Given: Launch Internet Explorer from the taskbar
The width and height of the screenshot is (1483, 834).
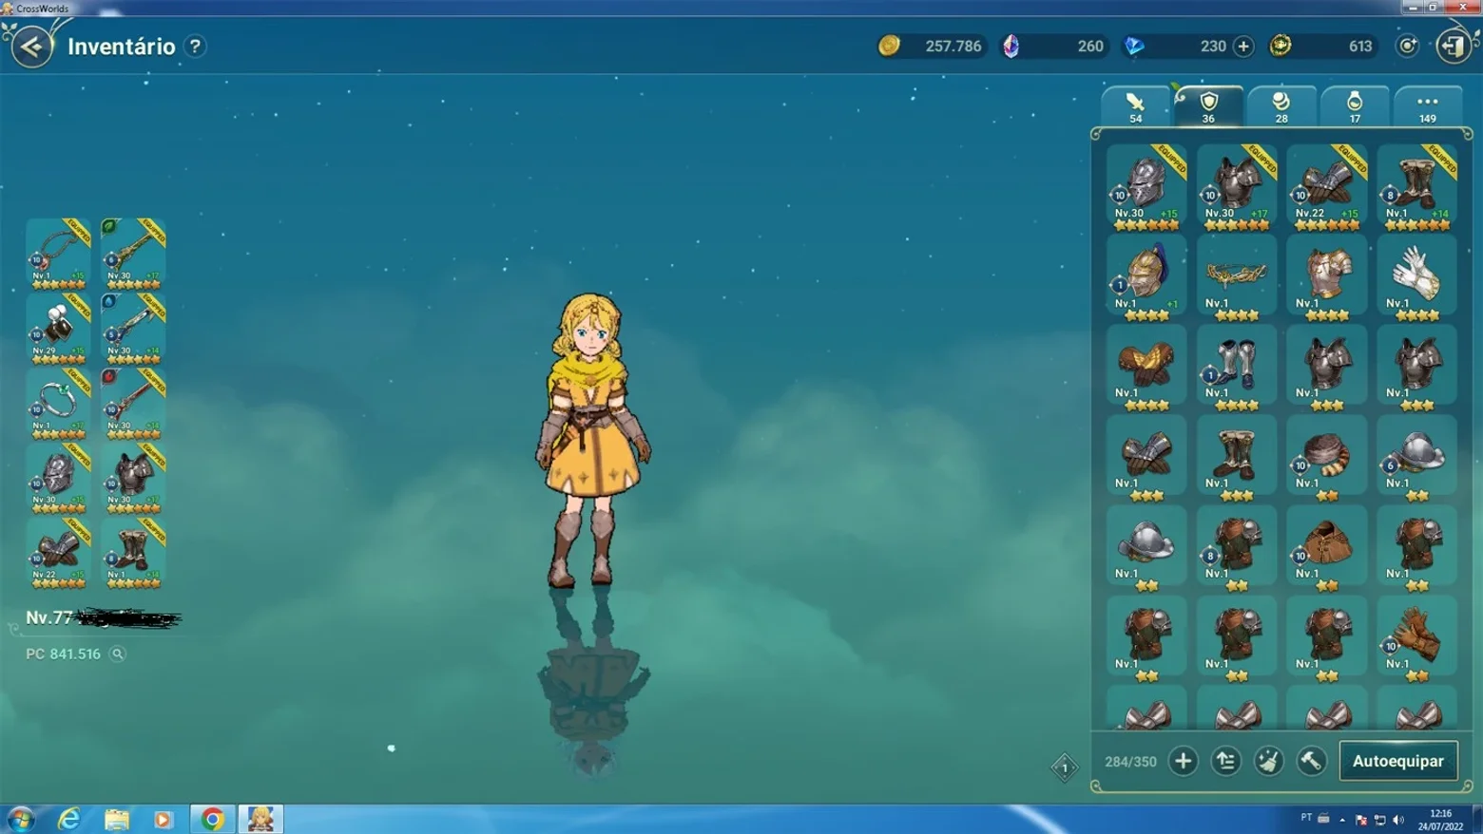Looking at the screenshot, I should click(68, 819).
